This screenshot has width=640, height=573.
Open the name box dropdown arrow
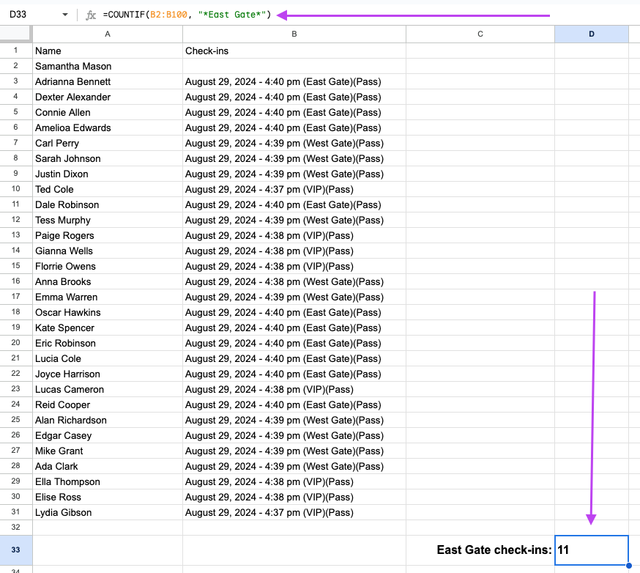coord(64,15)
